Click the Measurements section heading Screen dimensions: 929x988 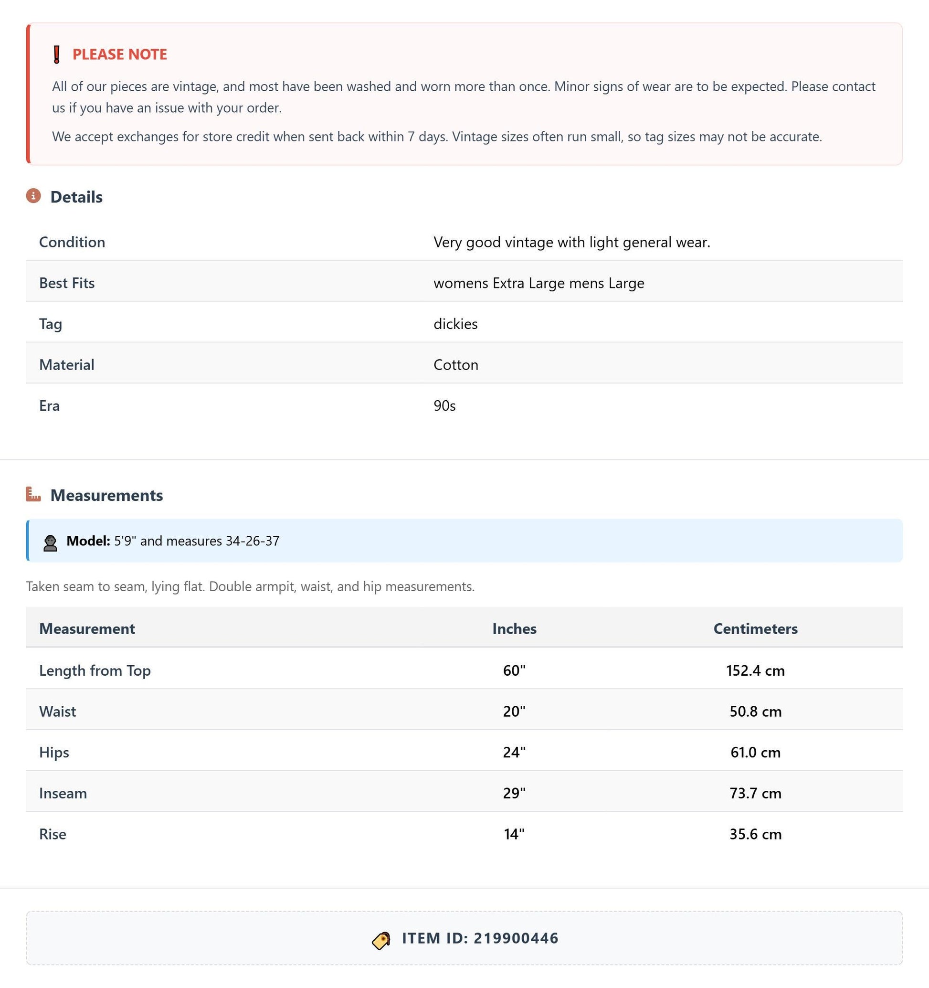point(107,495)
